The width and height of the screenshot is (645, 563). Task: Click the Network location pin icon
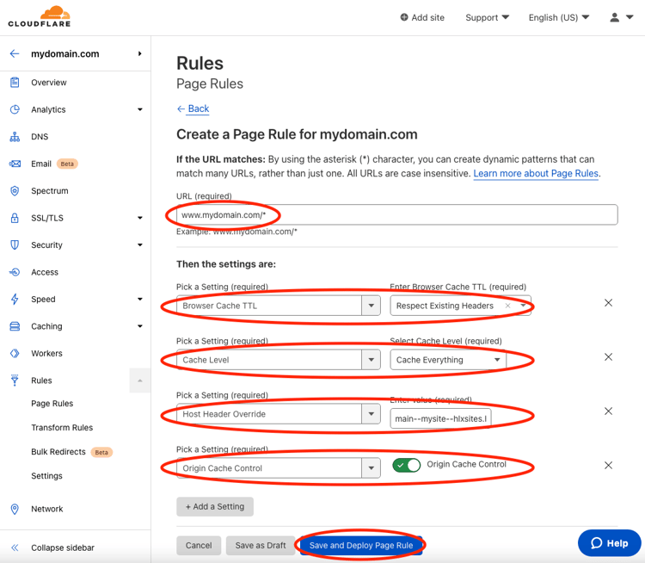15,509
